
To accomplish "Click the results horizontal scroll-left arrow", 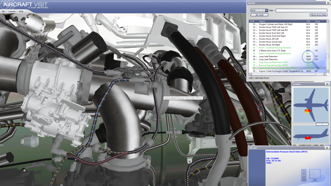I will [251, 74].
